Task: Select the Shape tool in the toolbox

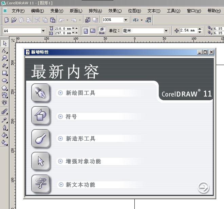Action: click(x=4, y=50)
